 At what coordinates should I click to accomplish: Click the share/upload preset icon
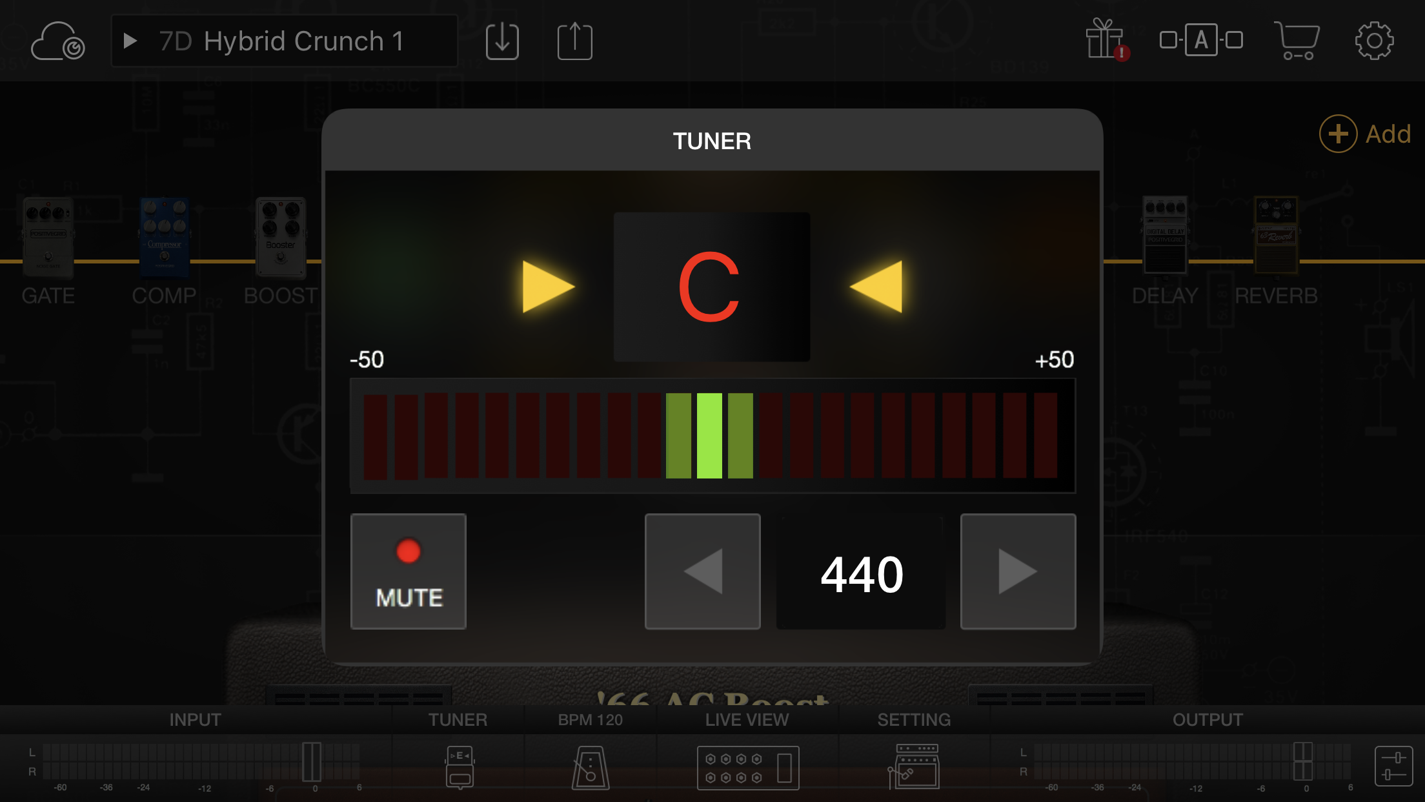[574, 41]
